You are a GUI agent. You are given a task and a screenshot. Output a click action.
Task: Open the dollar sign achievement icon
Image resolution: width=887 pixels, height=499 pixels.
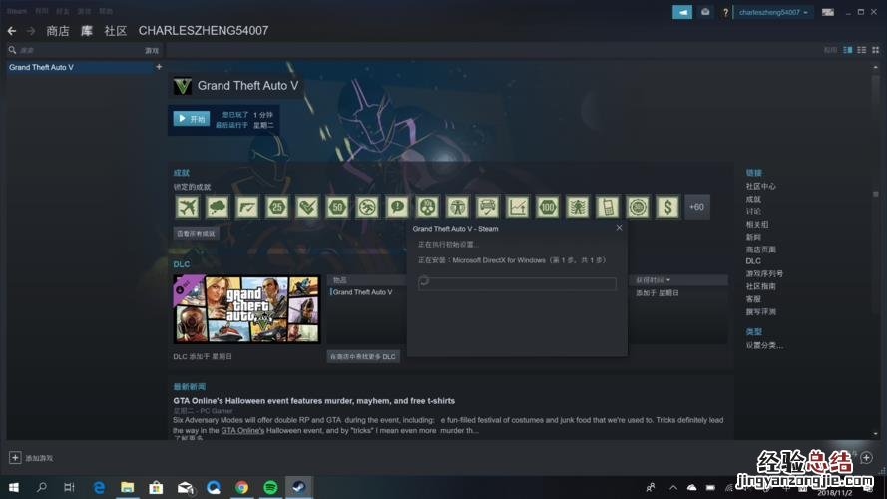[666, 207]
